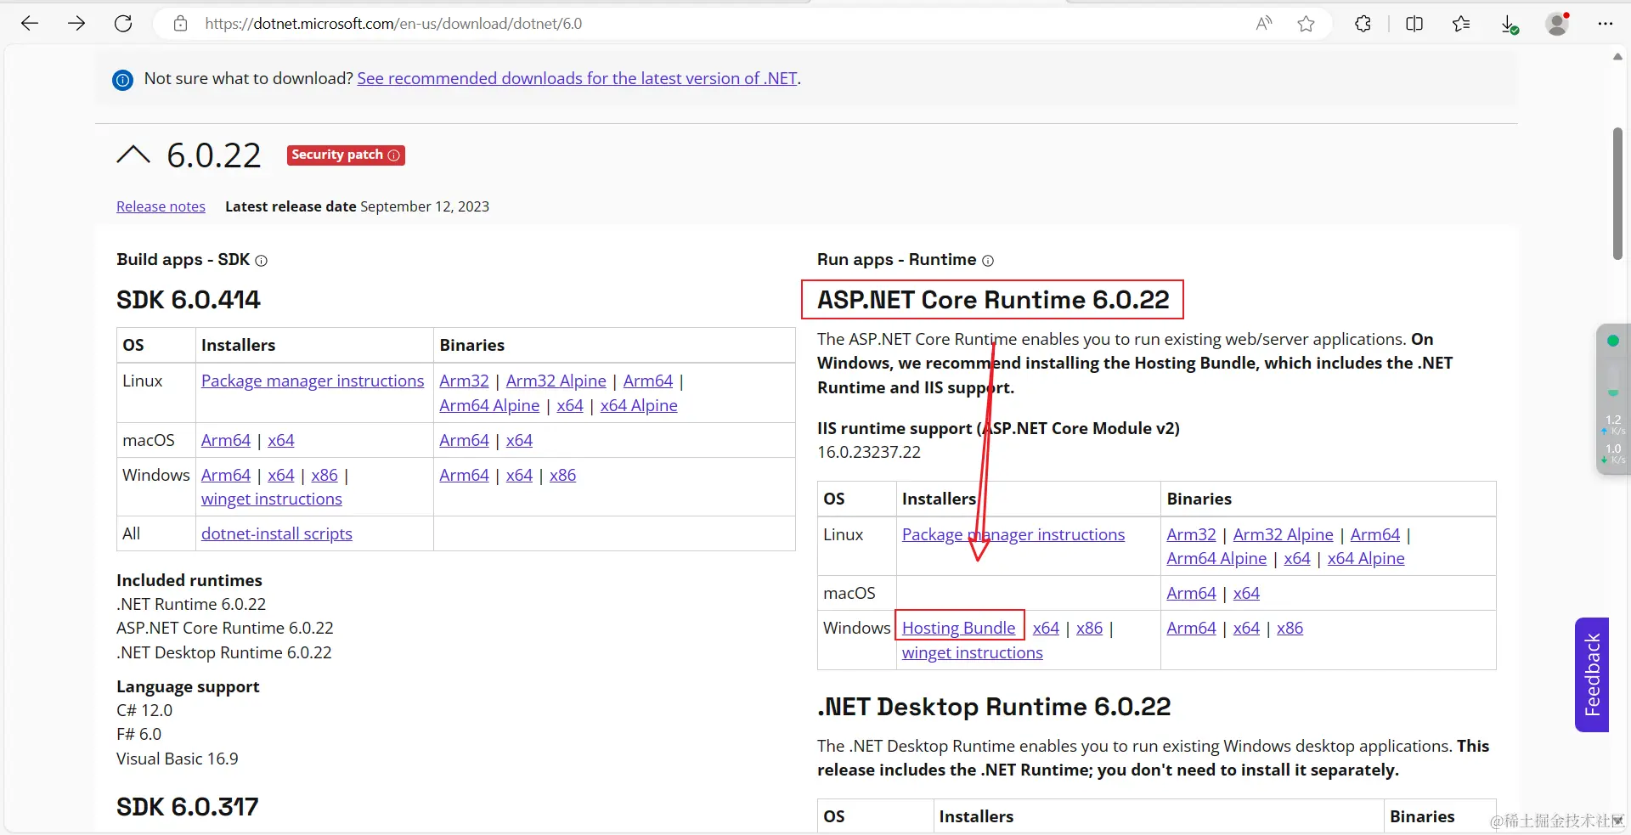Open the user profile menu
Viewport: 1631px width, 835px height.
pos(1557,24)
